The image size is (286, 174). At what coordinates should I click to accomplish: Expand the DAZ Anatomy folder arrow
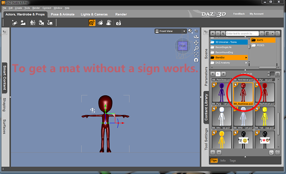(x=246, y=63)
